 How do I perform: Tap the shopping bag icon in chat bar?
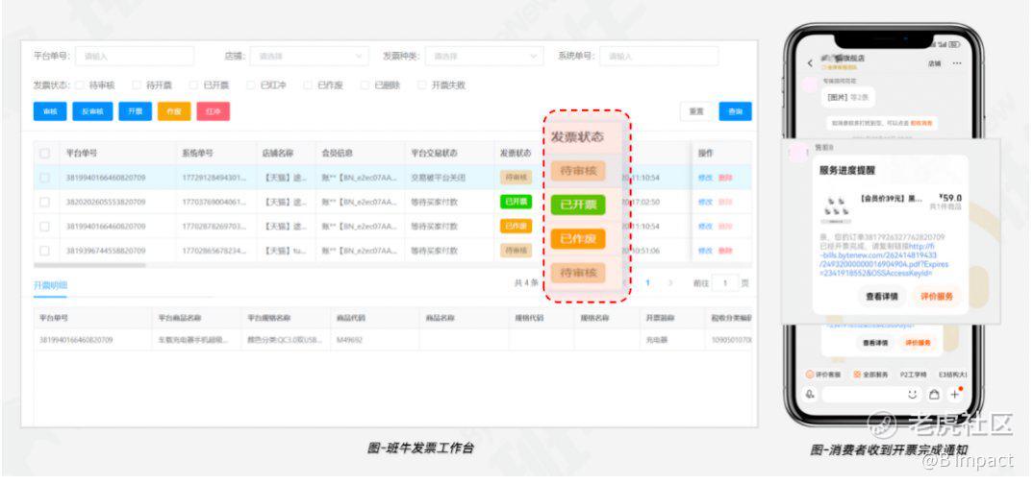(x=934, y=395)
